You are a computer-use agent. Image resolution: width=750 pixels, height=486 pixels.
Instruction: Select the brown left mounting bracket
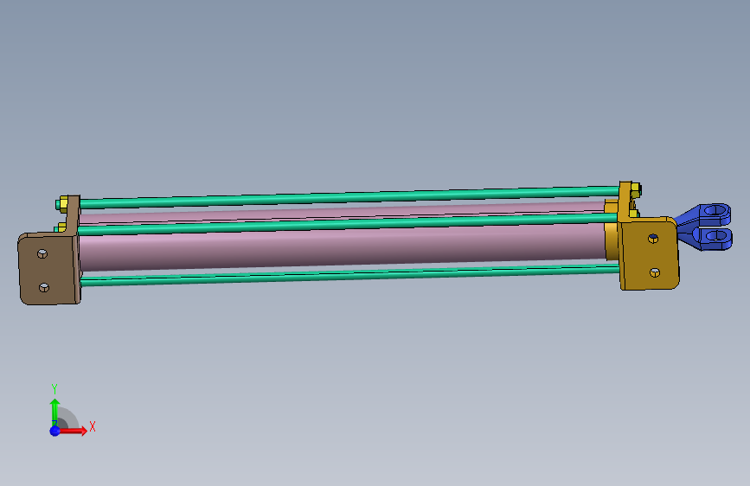click(49, 268)
